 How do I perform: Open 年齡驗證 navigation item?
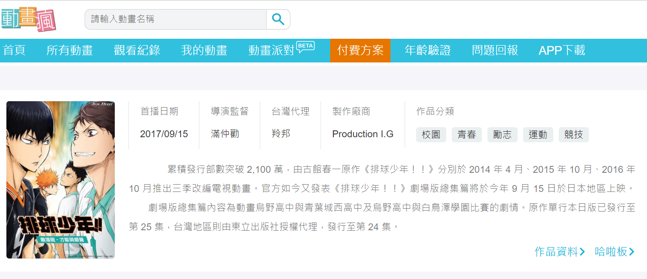428,51
